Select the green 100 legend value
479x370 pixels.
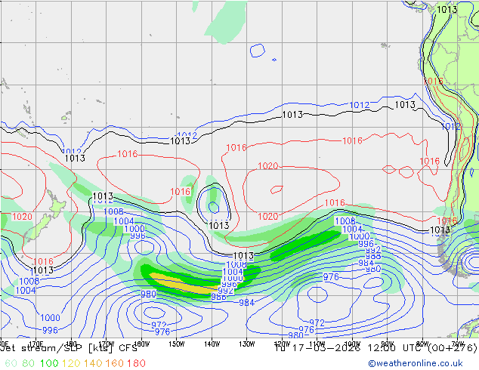49,363
